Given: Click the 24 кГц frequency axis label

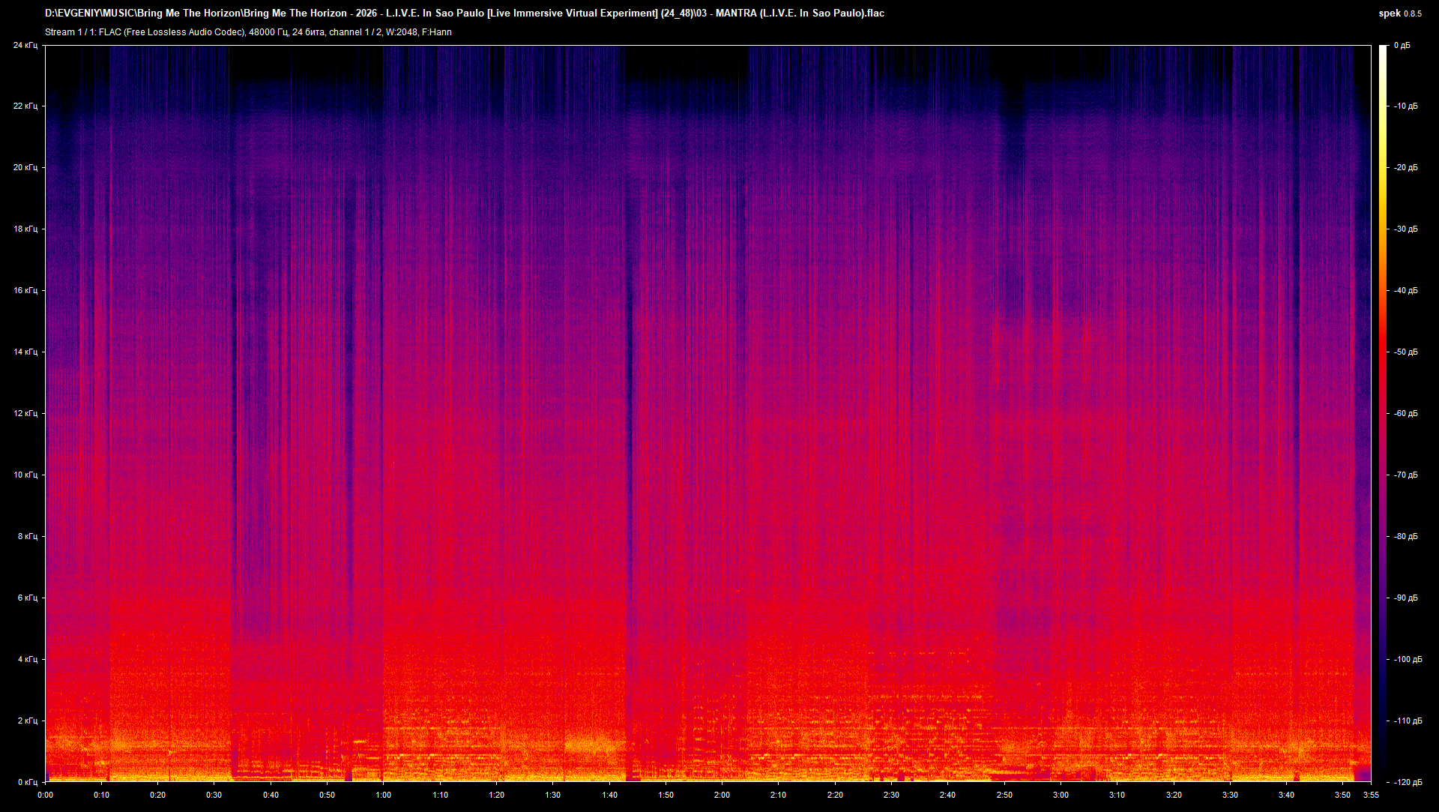Looking at the screenshot, I should [25, 45].
